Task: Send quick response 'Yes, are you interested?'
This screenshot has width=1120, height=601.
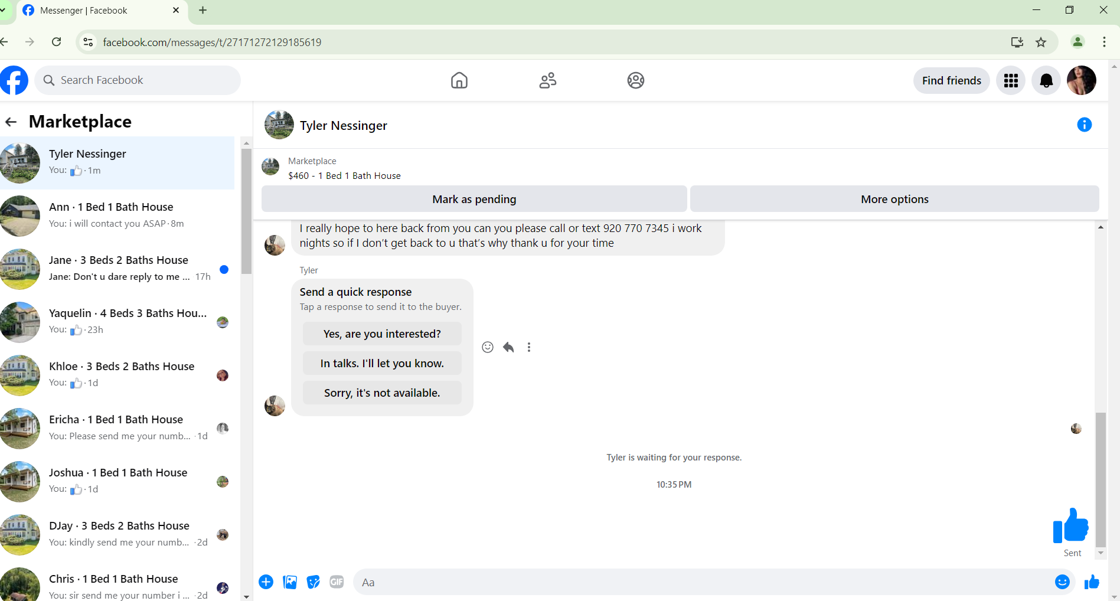Action: [382, 334]
